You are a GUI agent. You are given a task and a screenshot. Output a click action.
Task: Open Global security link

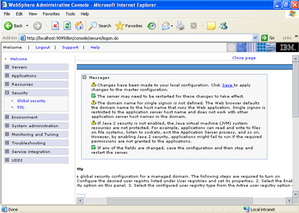pos(31,101)
